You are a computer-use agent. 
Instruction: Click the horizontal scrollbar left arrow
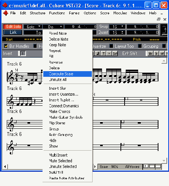pos(5,167)
